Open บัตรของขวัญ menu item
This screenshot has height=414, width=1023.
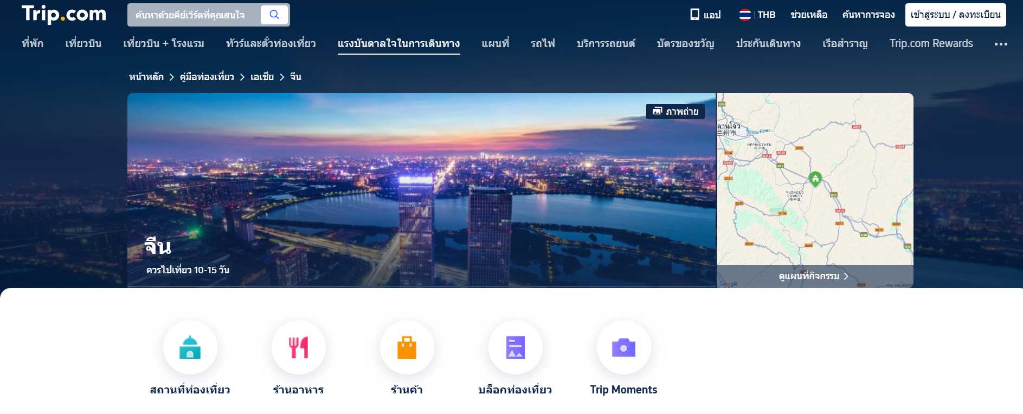click(x=685, y=43)
